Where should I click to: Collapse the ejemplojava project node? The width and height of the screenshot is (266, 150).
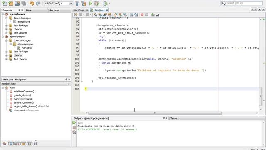[x=3, y=14]
